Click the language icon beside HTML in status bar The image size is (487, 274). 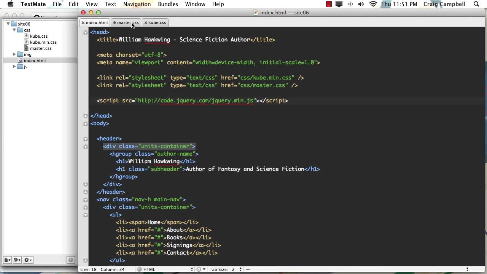[x=140, y=269]
